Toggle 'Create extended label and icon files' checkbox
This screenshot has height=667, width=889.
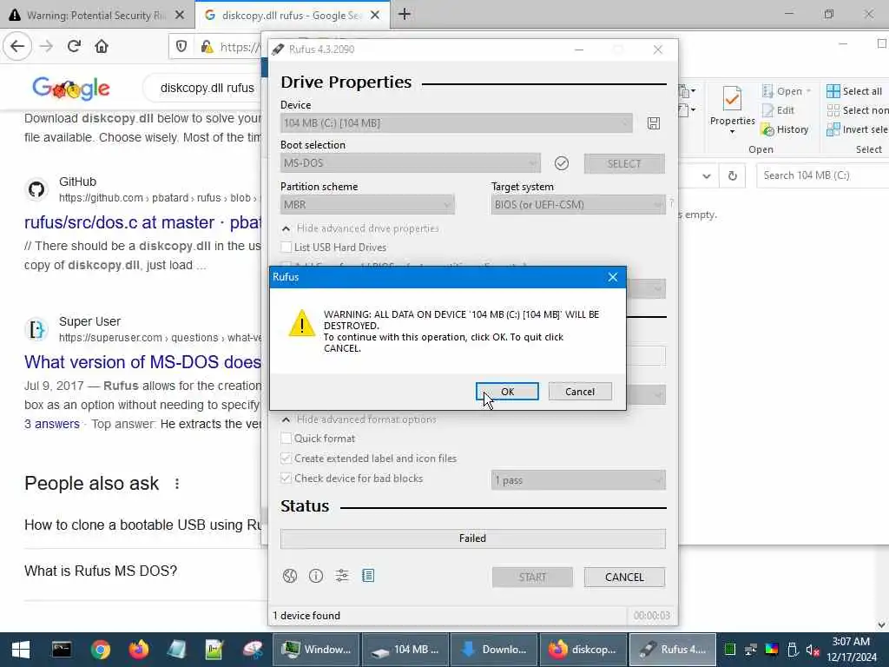click(286, 459)
